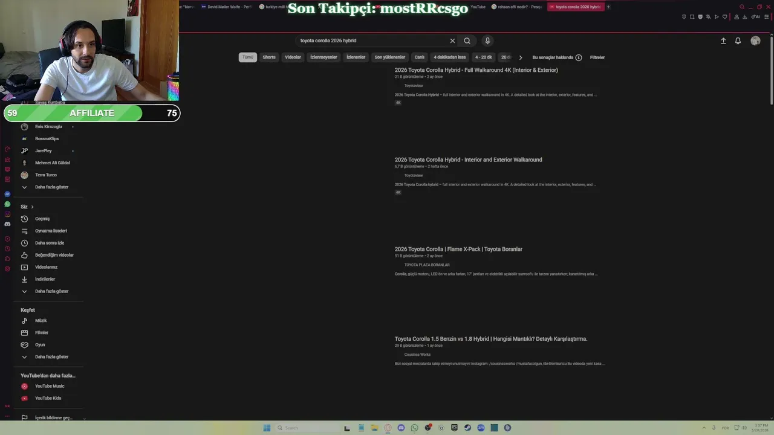Open Cousinss Works channel link
Screen dimensions: 774x435
point(417,355)
